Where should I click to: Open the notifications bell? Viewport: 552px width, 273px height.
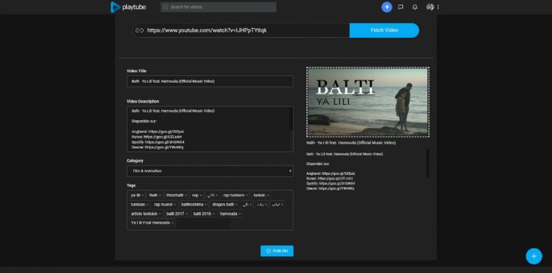pos(415,7)
